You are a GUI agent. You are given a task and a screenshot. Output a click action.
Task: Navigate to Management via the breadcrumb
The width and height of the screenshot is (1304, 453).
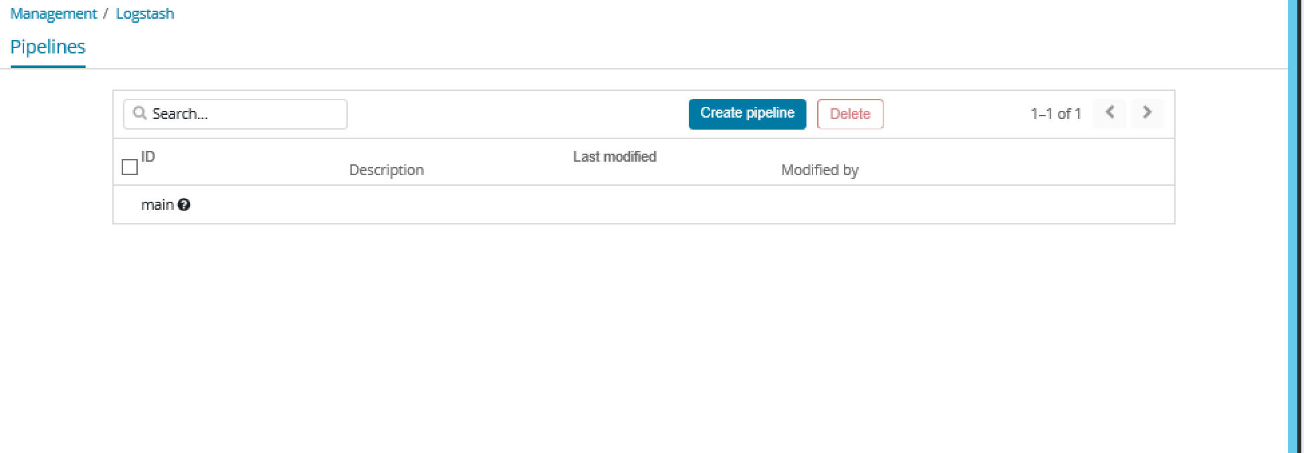(x=54, y=13)
